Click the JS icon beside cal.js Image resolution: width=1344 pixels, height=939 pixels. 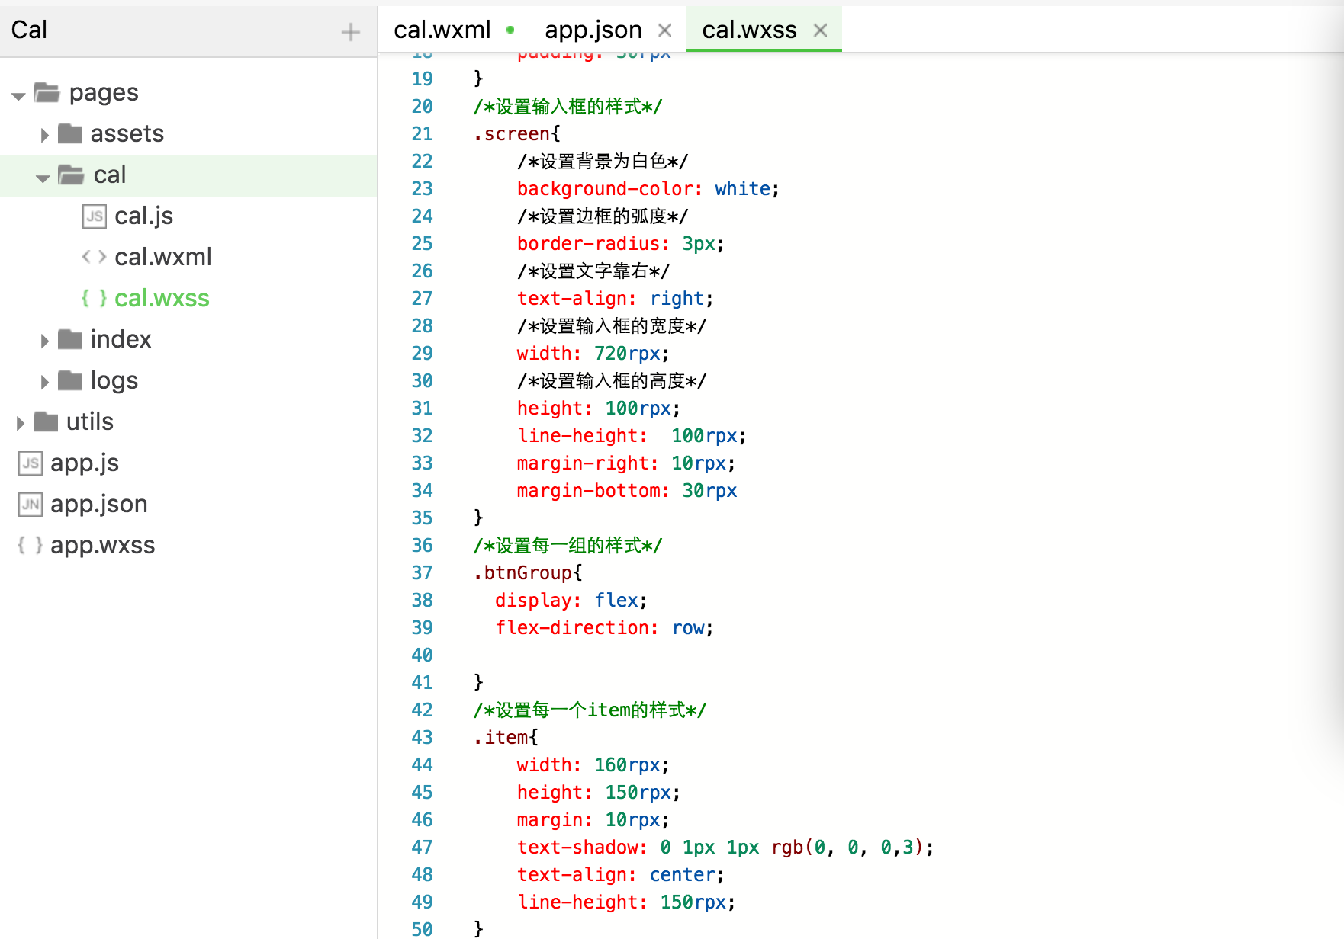[95, 216]
